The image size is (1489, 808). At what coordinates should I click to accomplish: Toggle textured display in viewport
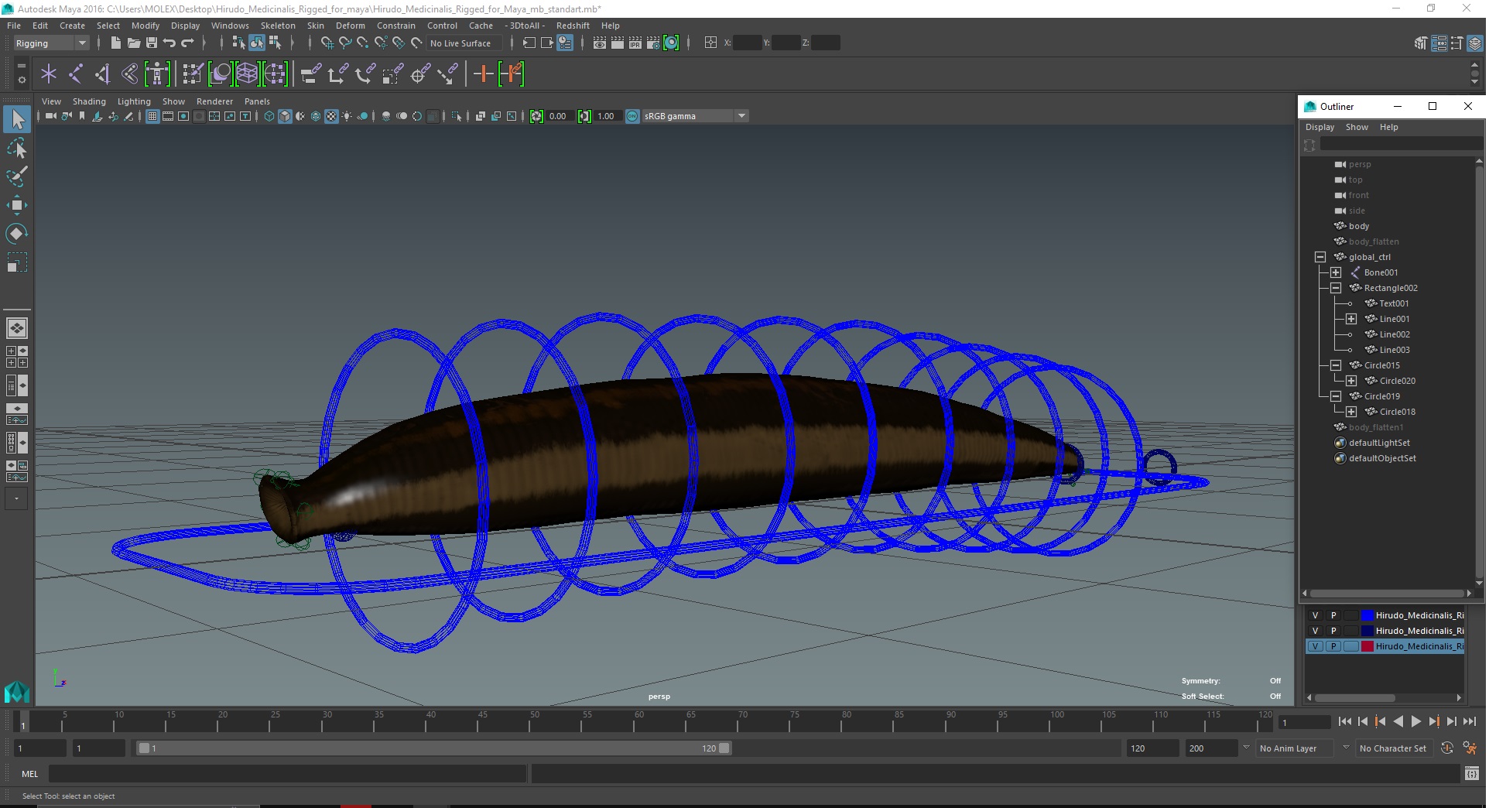click(331, 116)
